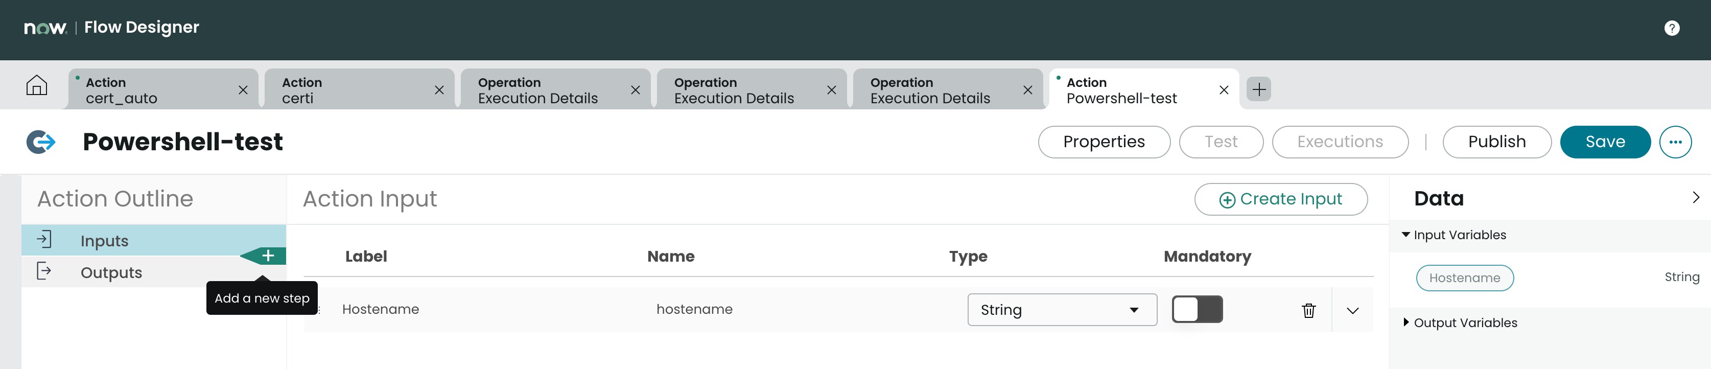The image size is (1711, 369).
Task: Add a new tab with plus icon
Action: [x=1259, y=89]
